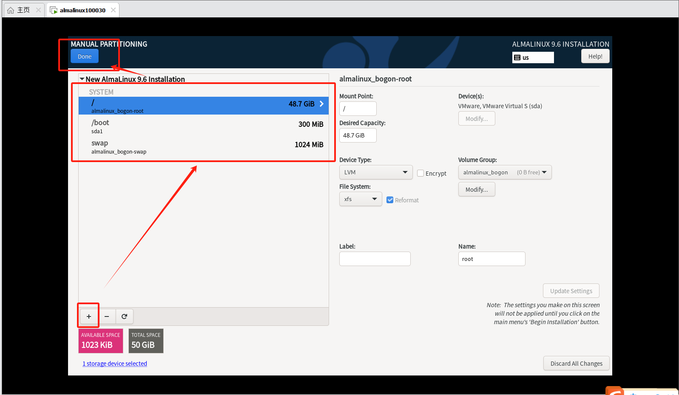This screenshot has height=395, width=679.
Task: Click the Help! button
Action: pyautogui.click(x=595, y=56)
